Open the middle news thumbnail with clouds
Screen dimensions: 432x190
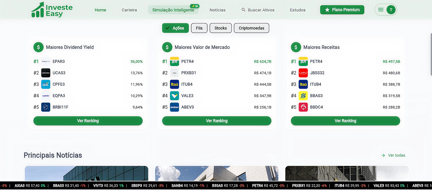pos(217,174)
